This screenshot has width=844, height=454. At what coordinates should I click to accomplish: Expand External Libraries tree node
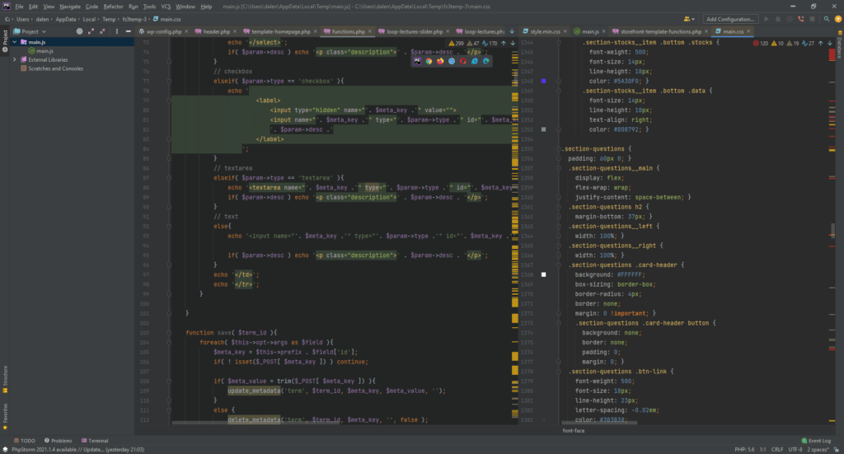14,60
